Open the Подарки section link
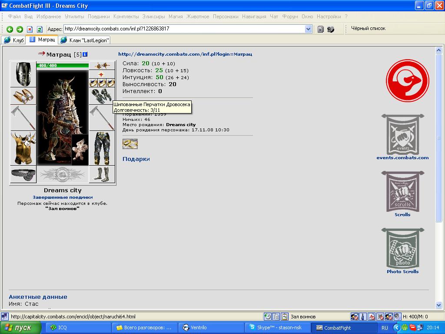This screenshot has width=445, height=334. [136, 159]
